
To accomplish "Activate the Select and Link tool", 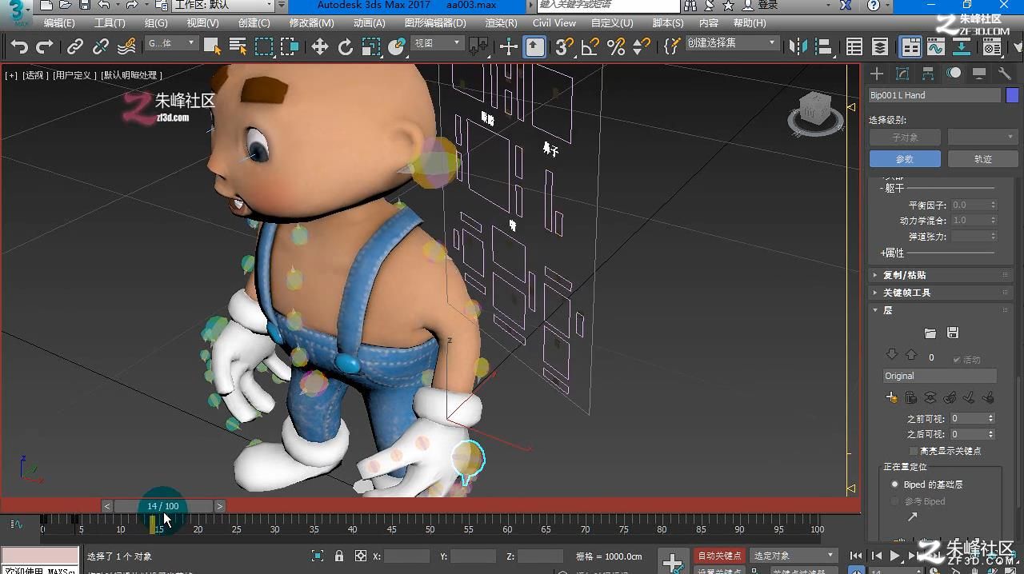I will pyautogui.click(x=75, y=47).
